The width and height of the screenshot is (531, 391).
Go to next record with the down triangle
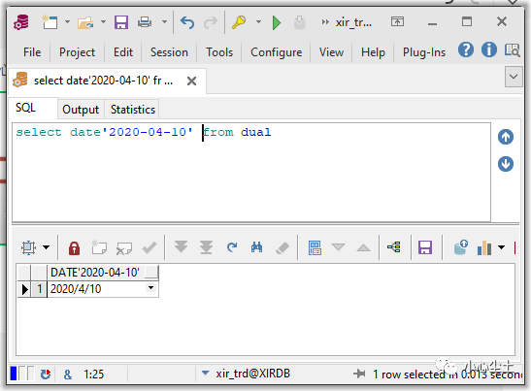click(338, 247)
